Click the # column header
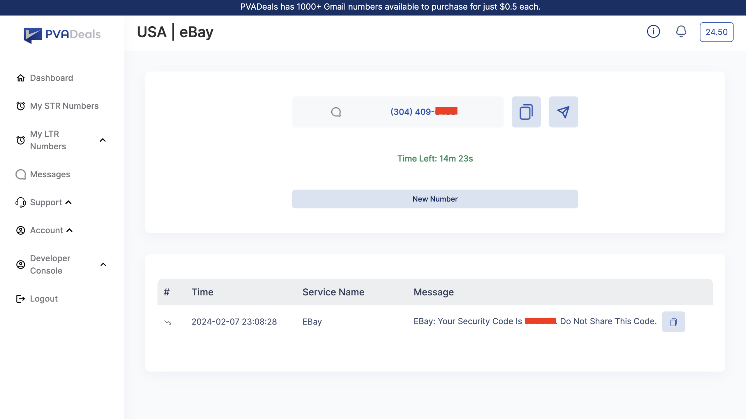The height and width of the screenshot is (419, 746). 166,292
